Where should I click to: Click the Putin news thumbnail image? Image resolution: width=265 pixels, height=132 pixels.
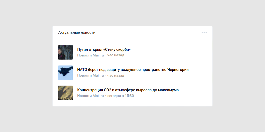[x=65, y=52]
